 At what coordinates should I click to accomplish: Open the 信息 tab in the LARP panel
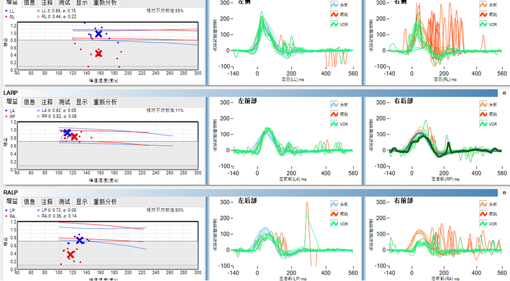pos(30,102)
